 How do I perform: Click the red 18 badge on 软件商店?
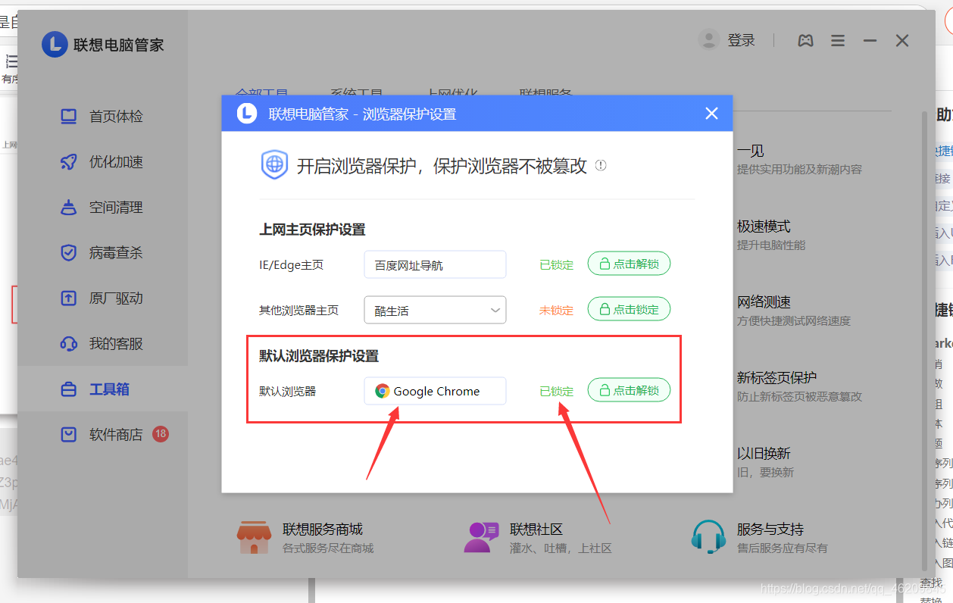161,434
